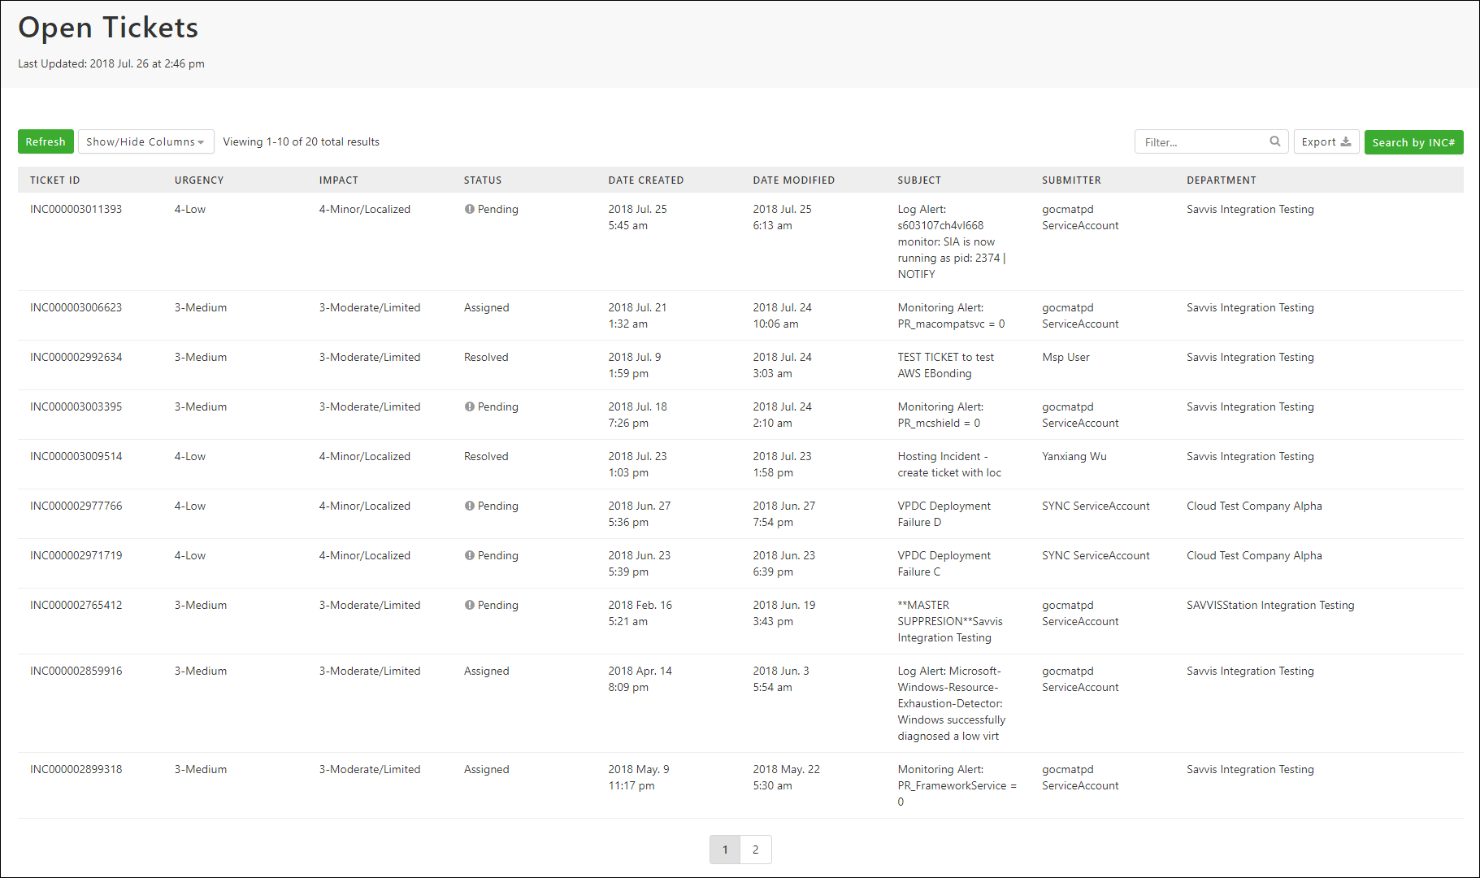Click Pending status icon for INC000002977766

(x=469, y=506)
